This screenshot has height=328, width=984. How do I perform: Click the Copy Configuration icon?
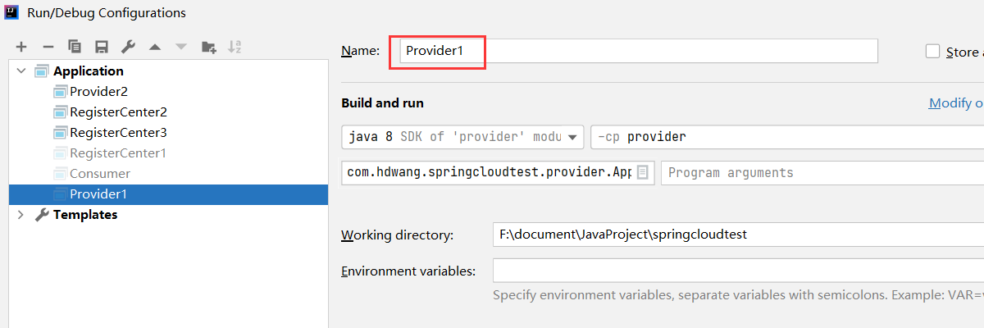(75, 47)
